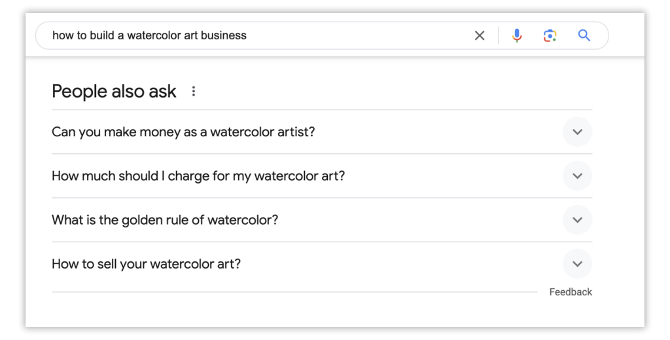This screenshot has width=670, height=340.
Task: Start voice search with the microphone icon
Action: (517, 35)
